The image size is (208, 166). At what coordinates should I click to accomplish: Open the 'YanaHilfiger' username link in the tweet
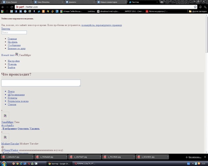(x=8, y=122)
